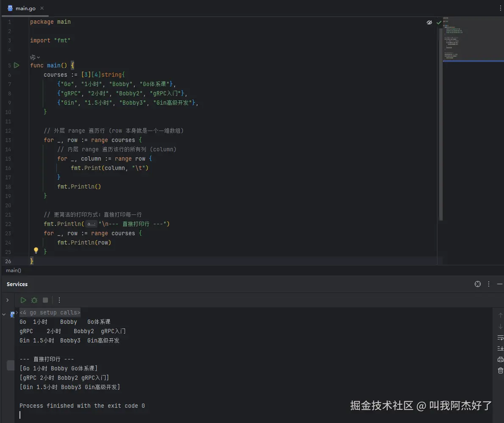Open Services panel options menu
The image size is (504, 423).
489,284
